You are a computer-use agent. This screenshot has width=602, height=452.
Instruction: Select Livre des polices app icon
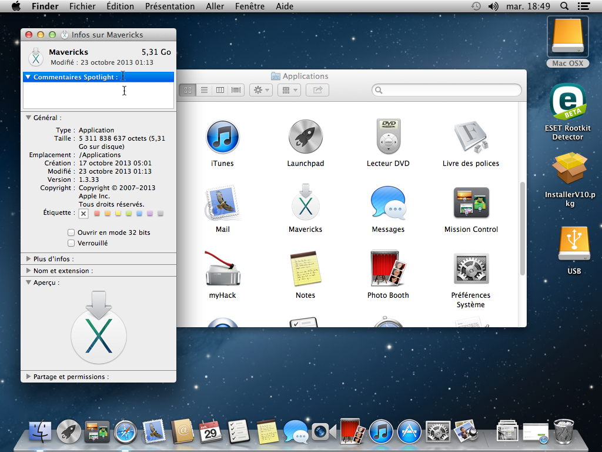[x=471, y=137]
